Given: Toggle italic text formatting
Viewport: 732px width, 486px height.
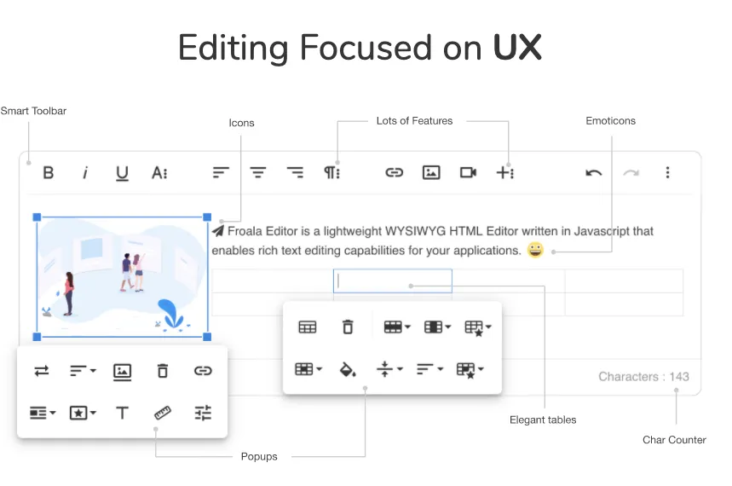Looking at the screenshot, I should coord(85,172).
